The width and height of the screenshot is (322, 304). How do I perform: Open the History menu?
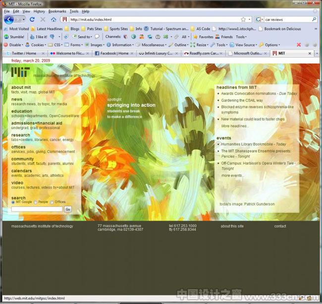click(x=39, y=11)
